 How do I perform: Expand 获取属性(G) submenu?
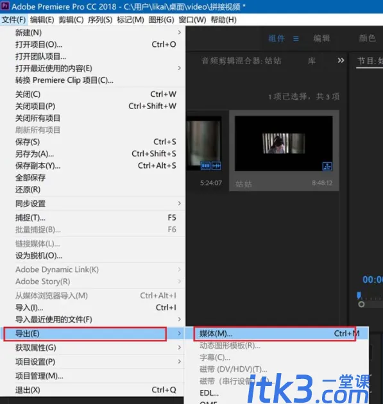point(93,348)
